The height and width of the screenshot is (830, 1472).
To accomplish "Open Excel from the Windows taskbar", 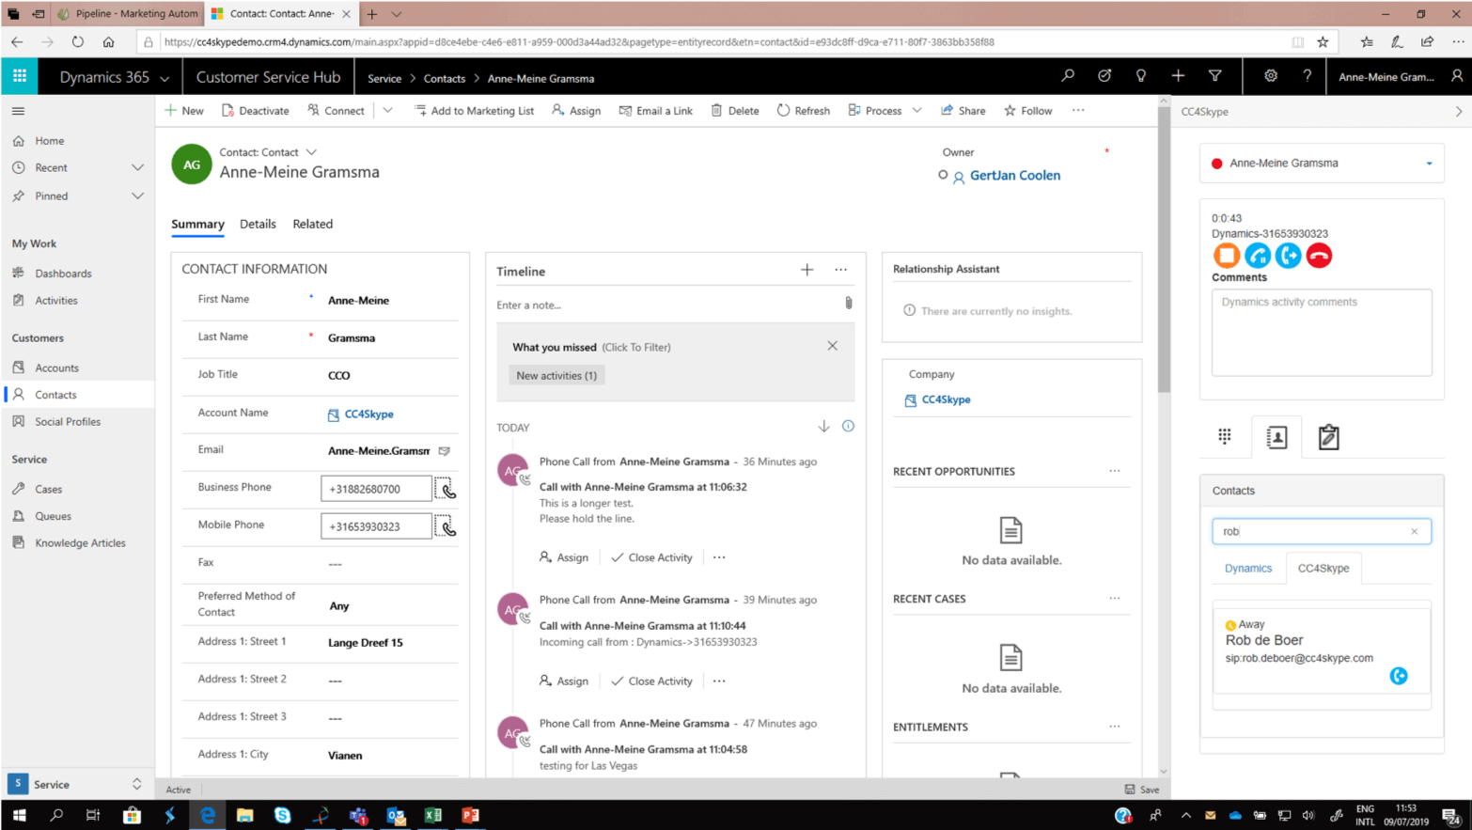I will click(x=432, y=815).
